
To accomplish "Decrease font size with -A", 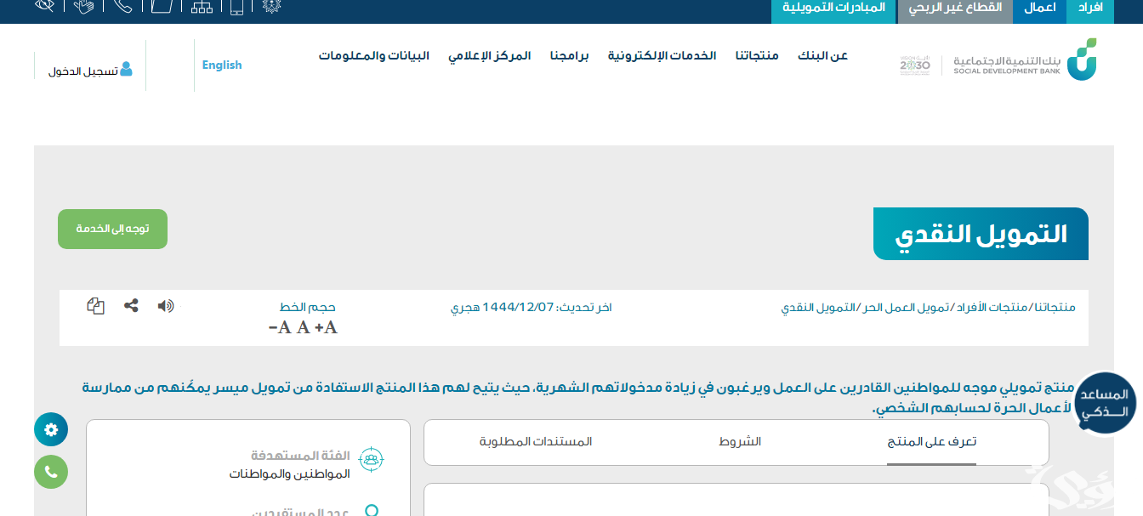I will [x=280, y=328].
